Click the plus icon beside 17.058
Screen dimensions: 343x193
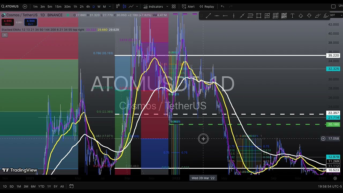(x=323, y=139)
